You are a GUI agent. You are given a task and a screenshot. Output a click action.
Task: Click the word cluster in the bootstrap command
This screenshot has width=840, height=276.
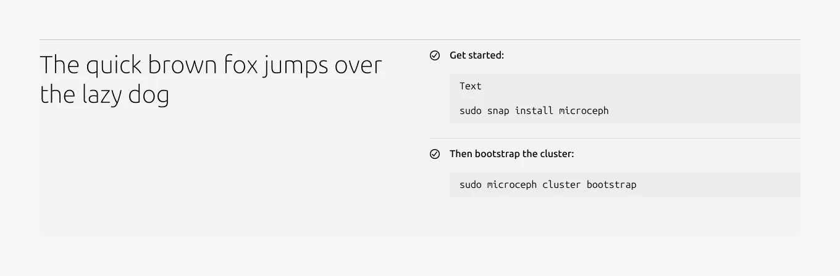(561, 185)
